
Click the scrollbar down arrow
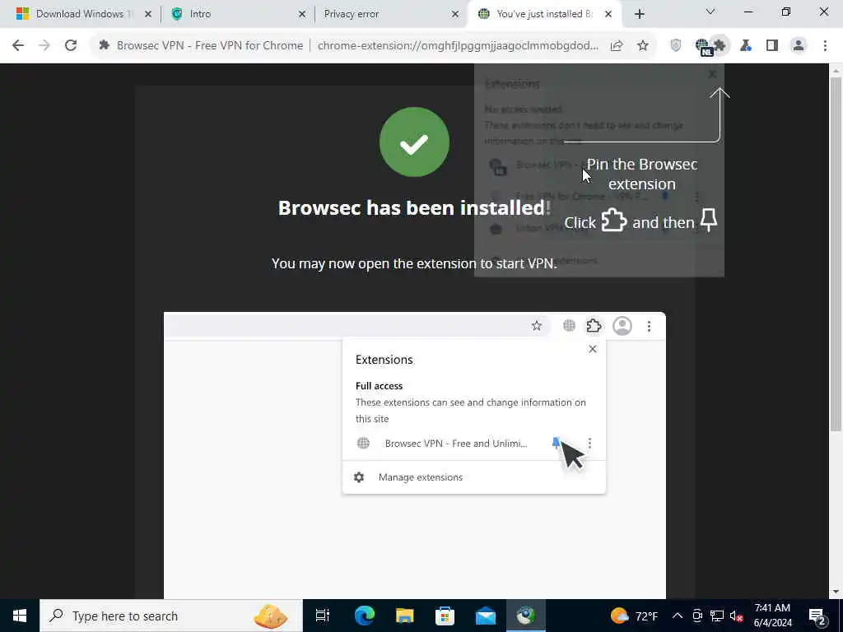(x=836, y=592)
